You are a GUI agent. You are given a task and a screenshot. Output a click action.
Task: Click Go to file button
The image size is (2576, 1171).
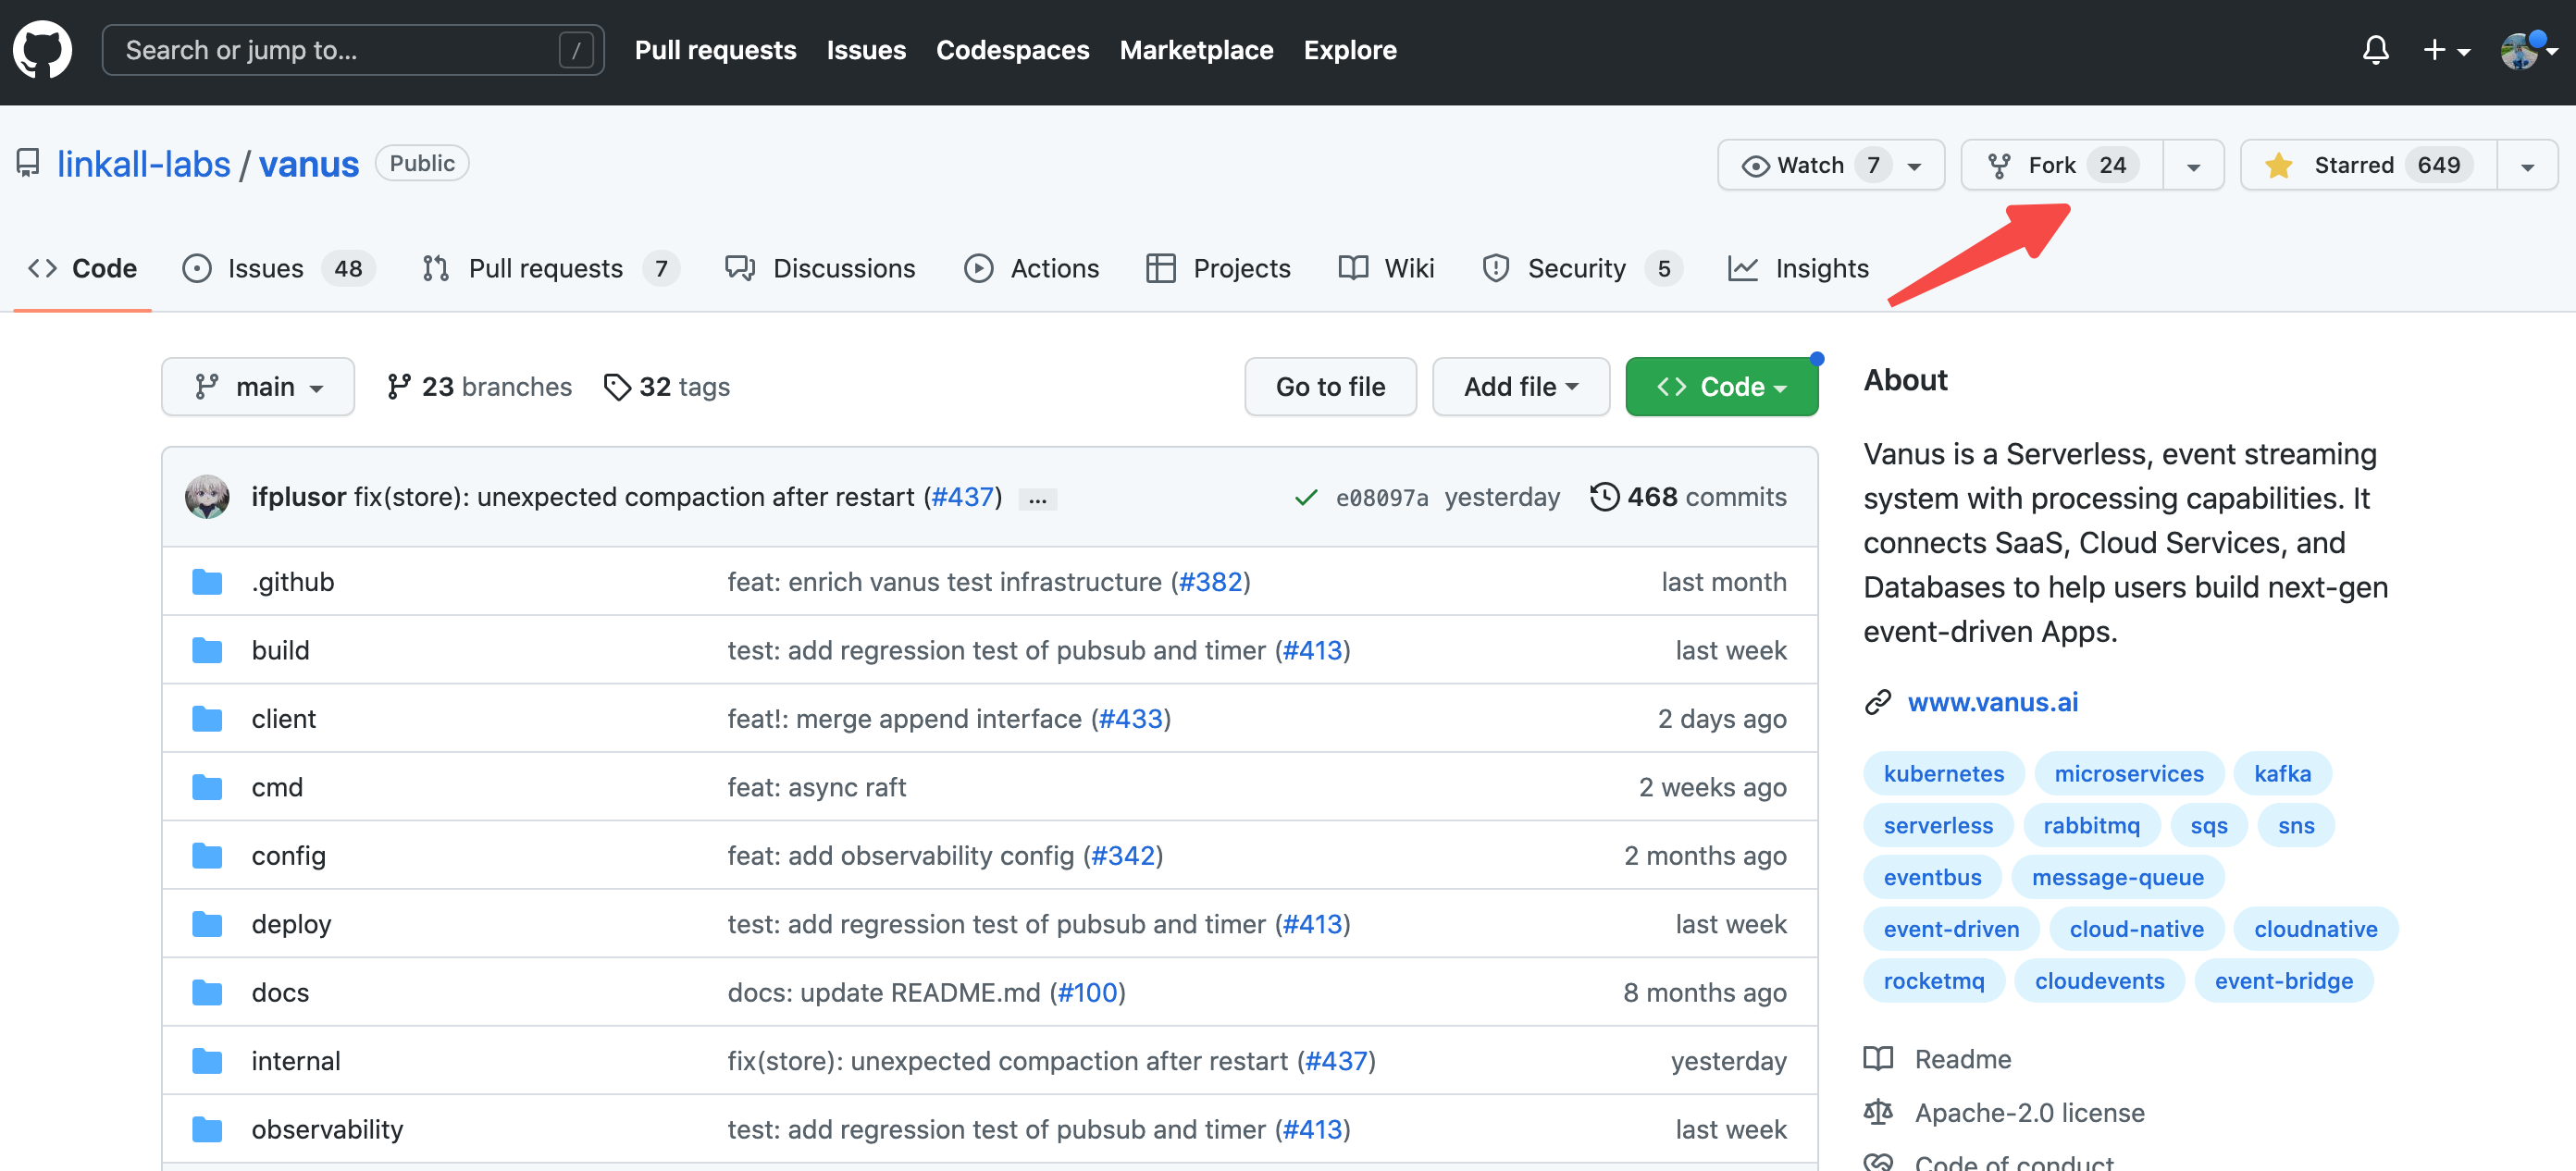(x=1331, y=386)
